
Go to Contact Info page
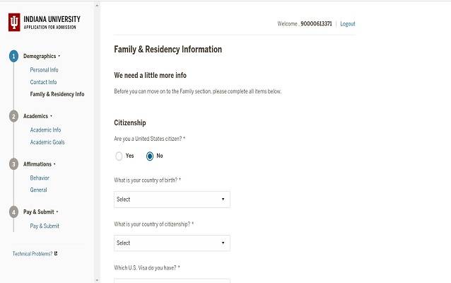43,82
